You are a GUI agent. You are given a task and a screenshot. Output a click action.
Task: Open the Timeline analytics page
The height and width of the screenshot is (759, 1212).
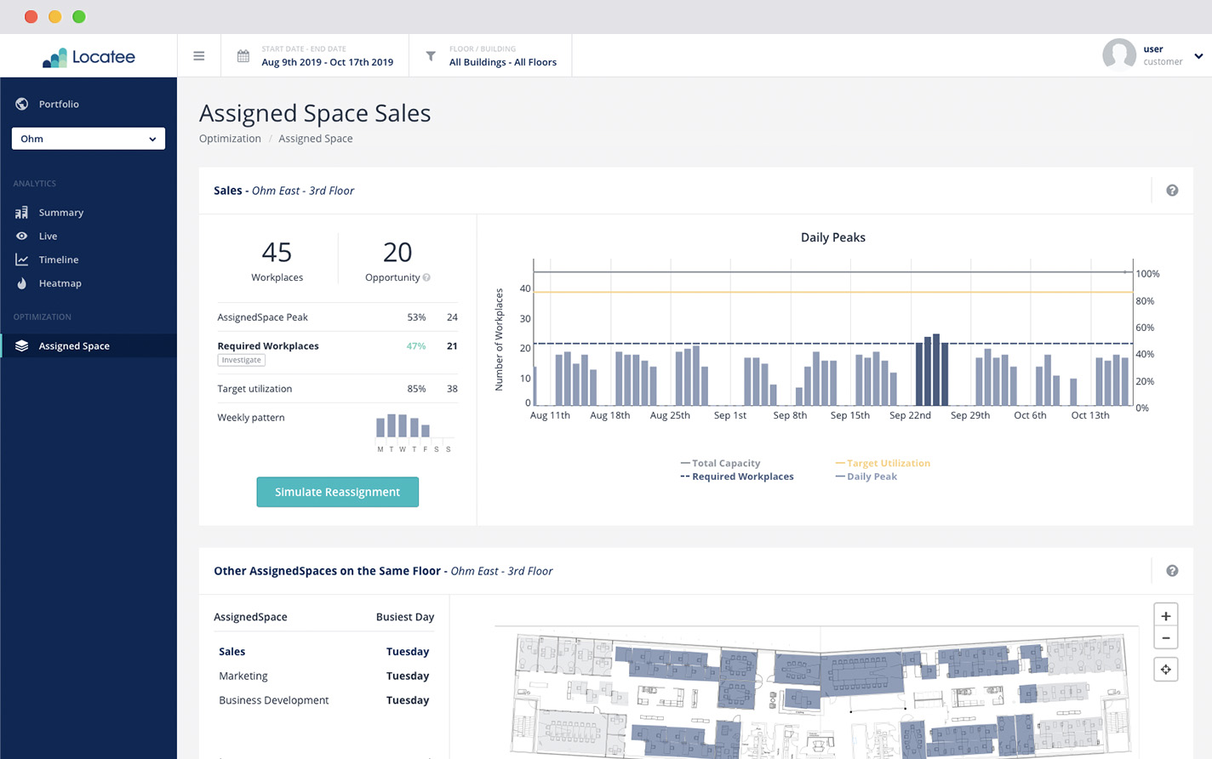pos(58,260)
